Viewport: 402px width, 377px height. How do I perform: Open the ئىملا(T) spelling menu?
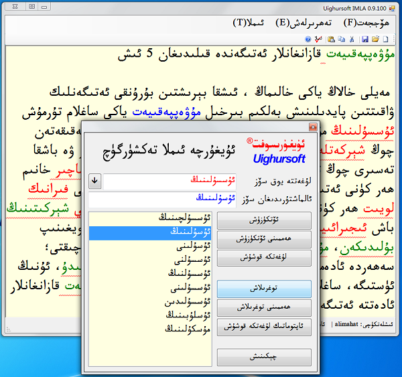248,23
